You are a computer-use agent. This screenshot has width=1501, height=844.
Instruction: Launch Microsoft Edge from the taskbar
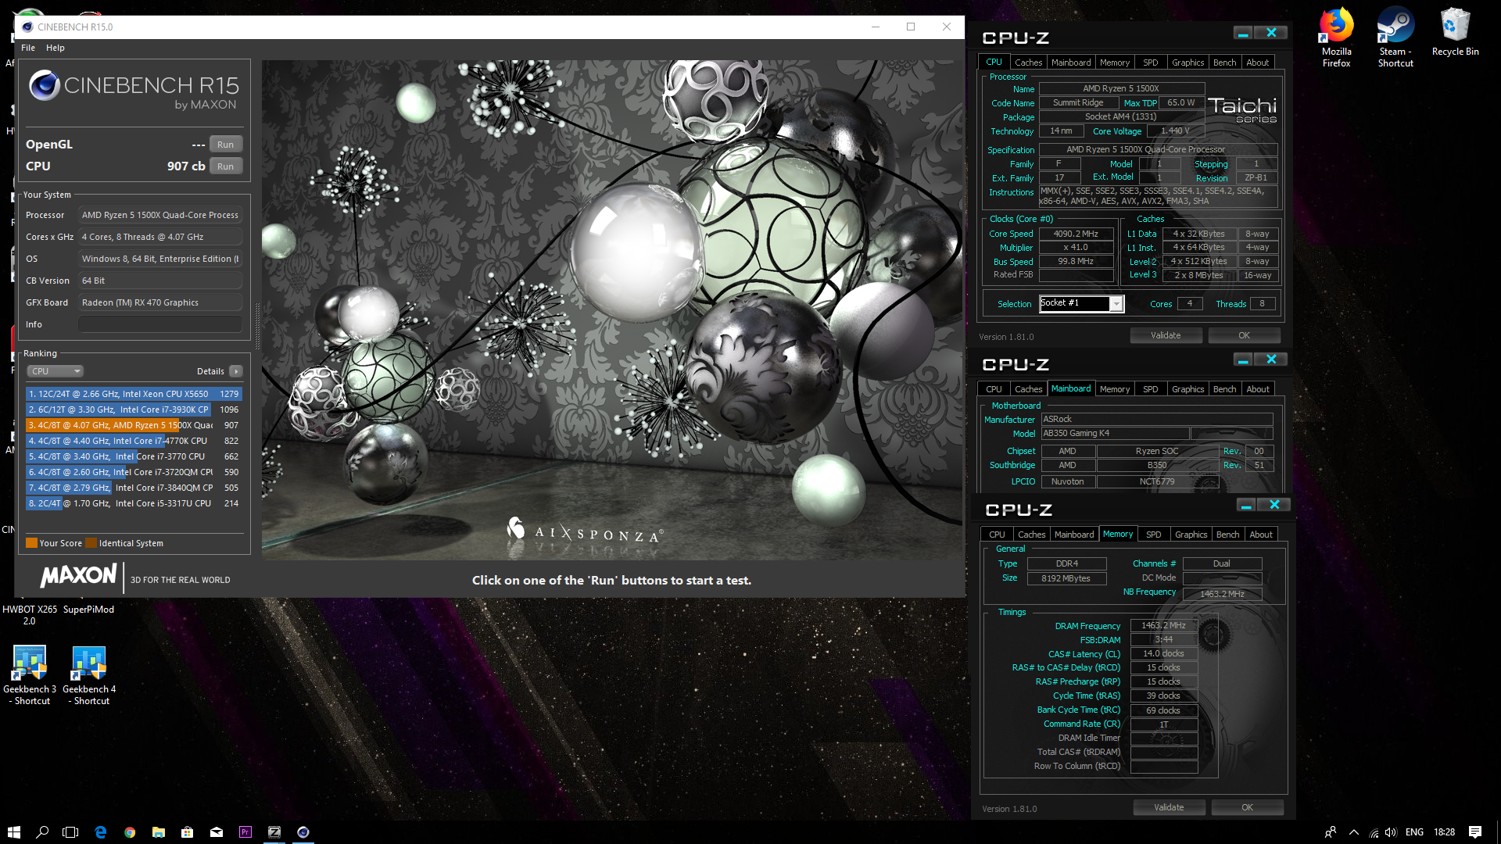pos(100,832)
